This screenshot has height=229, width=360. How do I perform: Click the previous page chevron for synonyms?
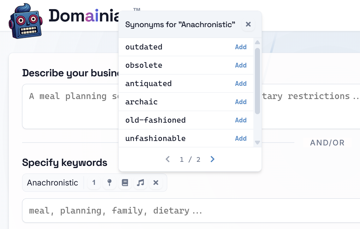(168, 159)
